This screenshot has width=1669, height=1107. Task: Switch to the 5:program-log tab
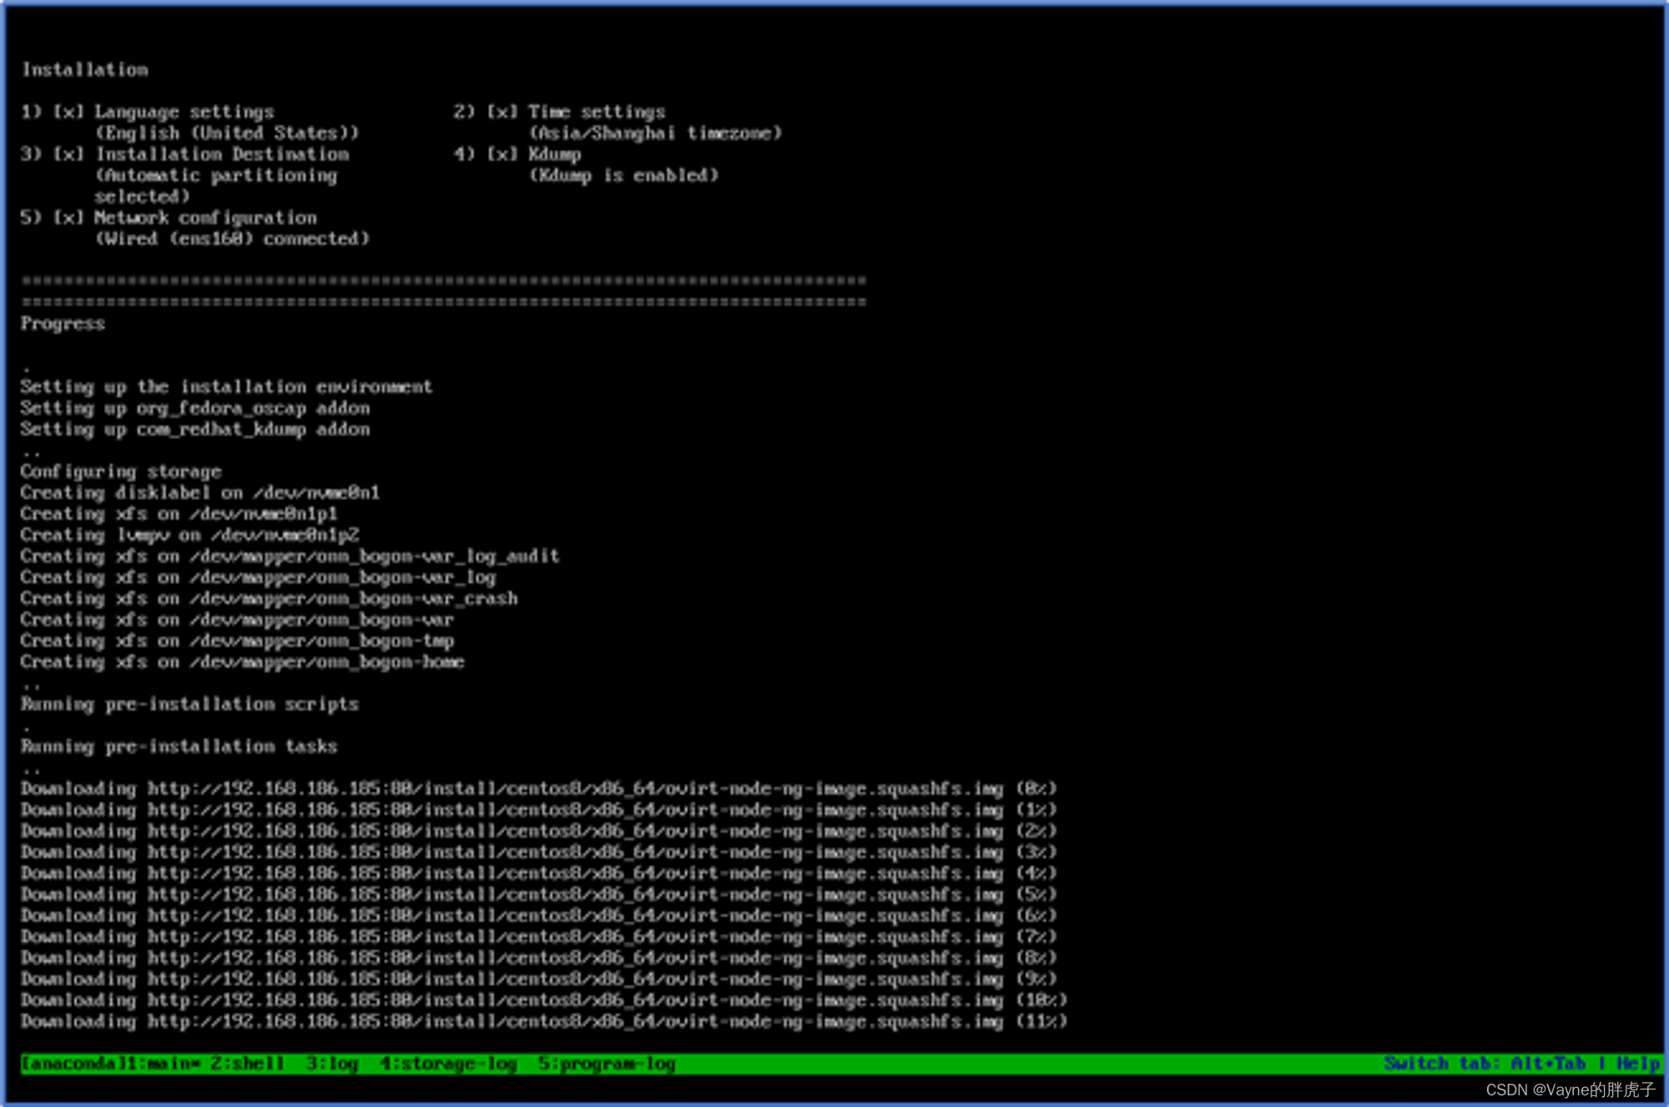(607, 1064)
